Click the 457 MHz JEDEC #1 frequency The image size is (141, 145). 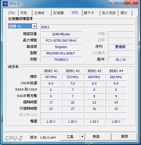pos(51,77)
